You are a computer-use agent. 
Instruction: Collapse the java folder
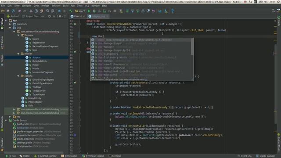10,28
